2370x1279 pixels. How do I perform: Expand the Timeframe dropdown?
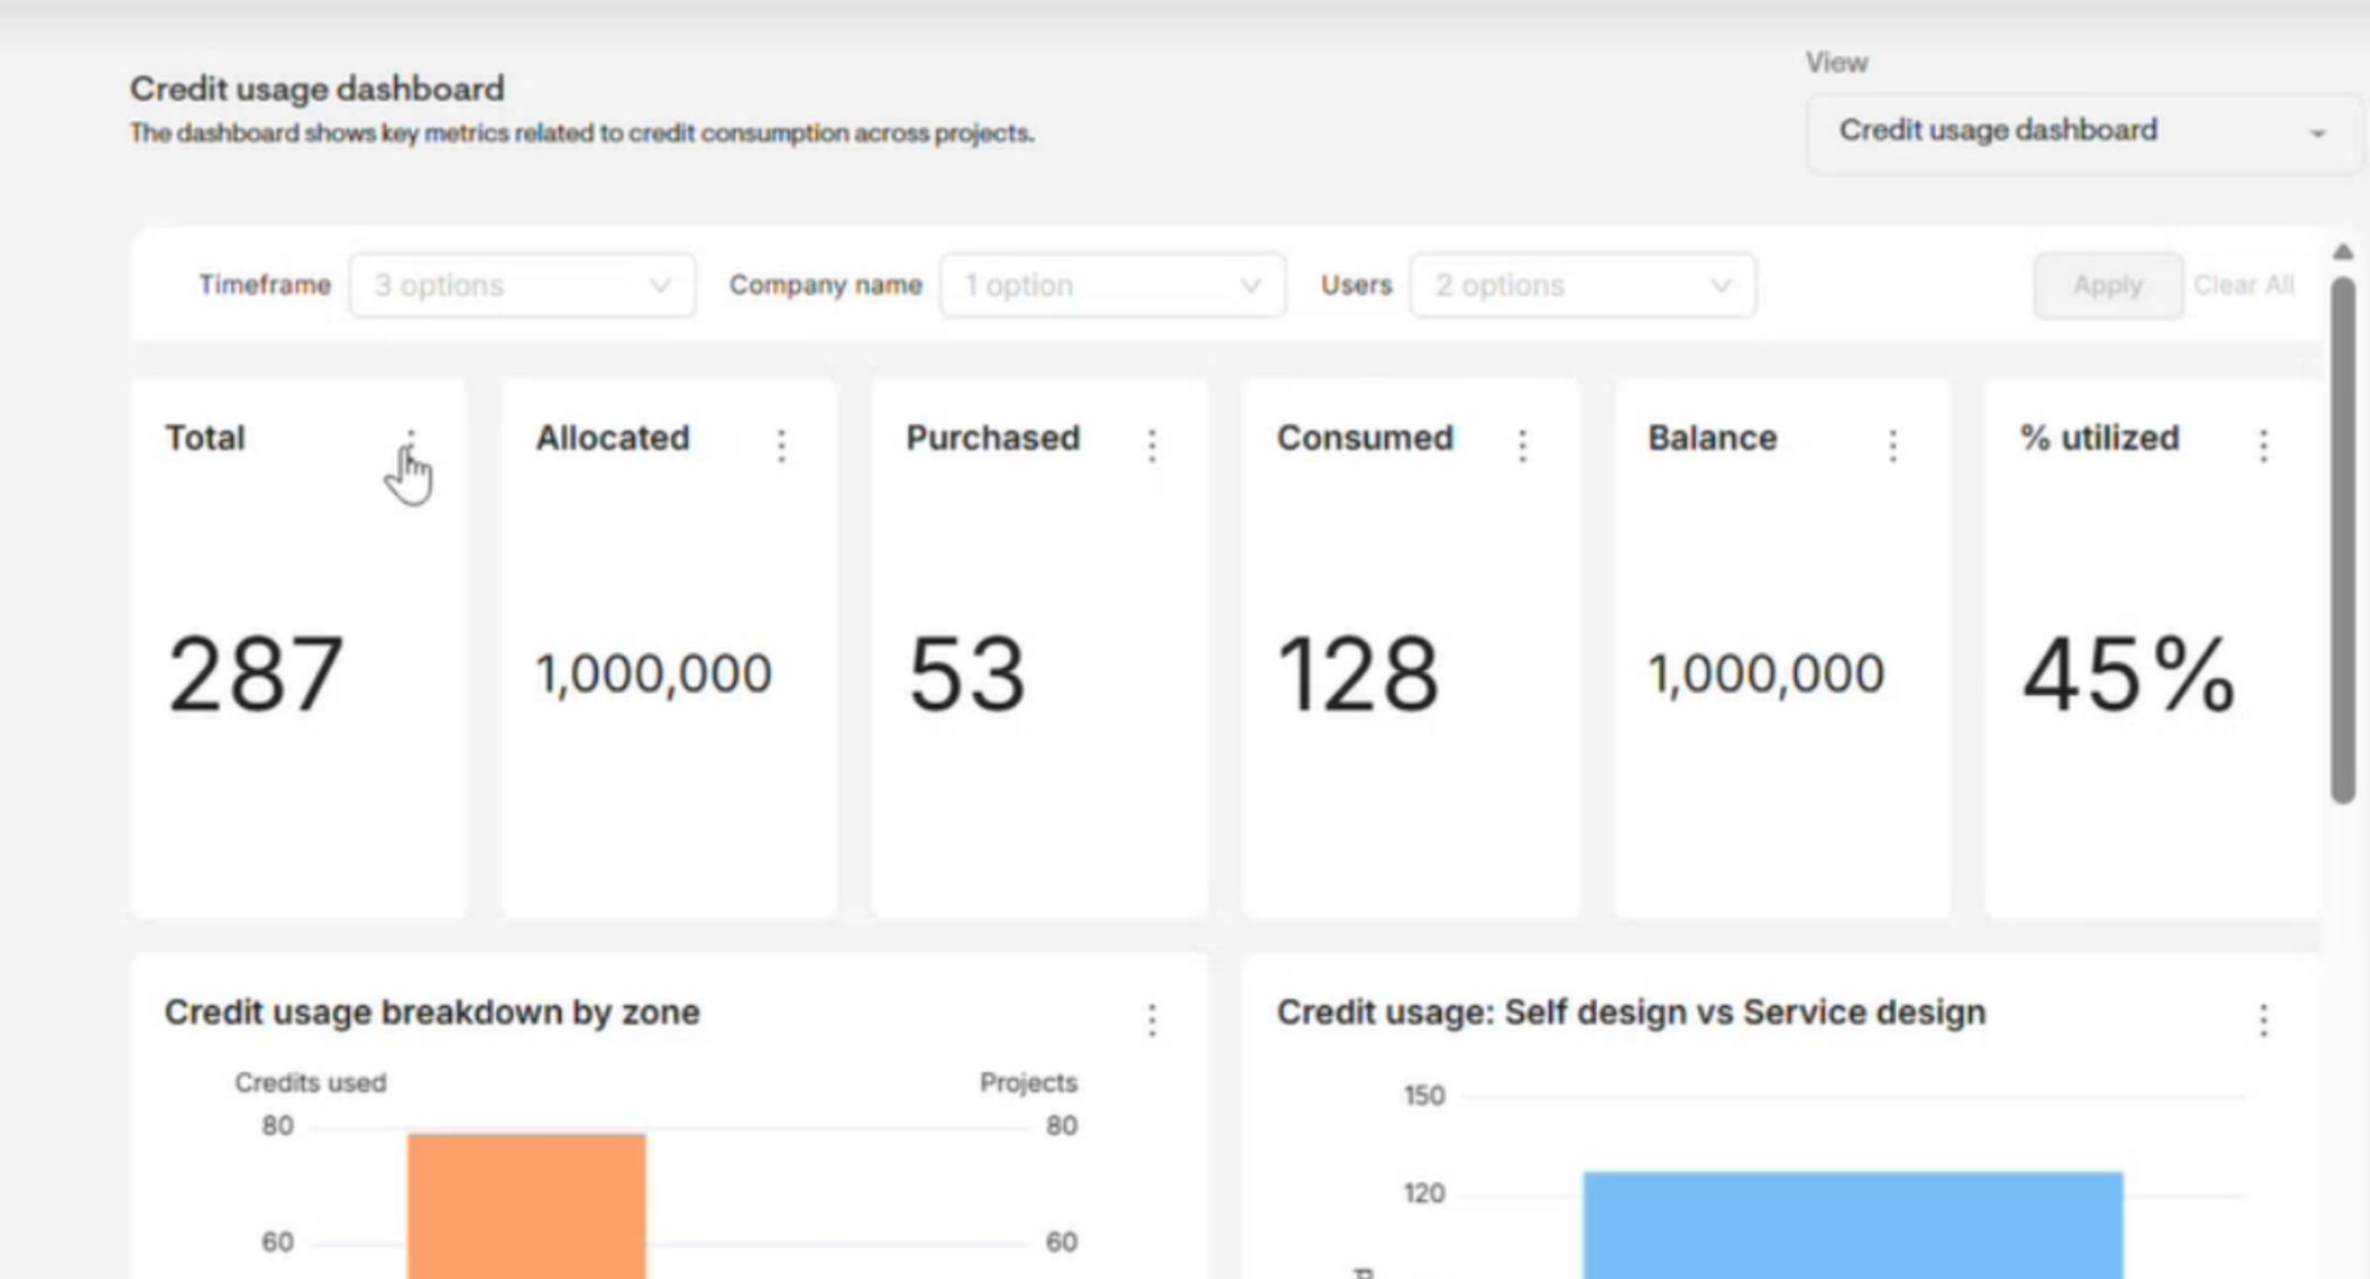522,285
